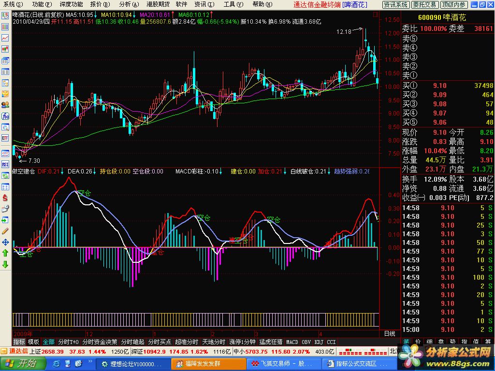The image size is (495, 371).
Task: Switch to the 模板 tab
Action: tap(33, 342)
